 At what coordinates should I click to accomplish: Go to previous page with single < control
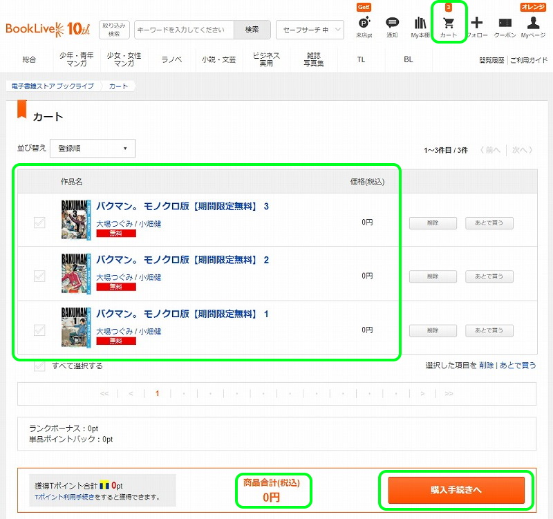tap(131, 393)
